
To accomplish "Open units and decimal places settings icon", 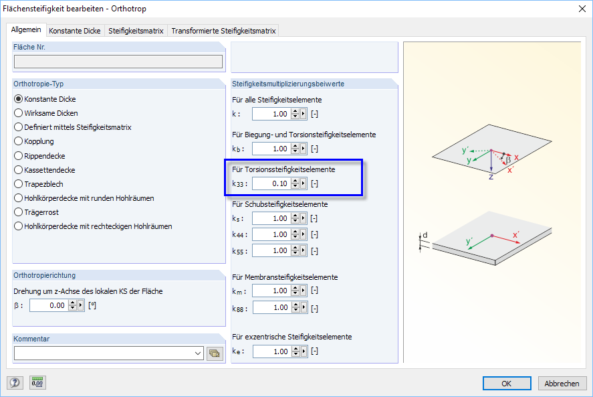I will [37, 382].
